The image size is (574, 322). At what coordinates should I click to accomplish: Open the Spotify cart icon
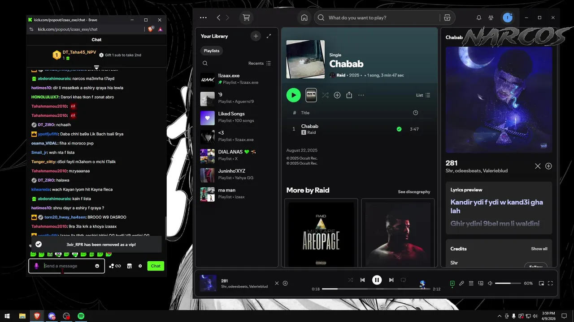tap(246, 17)
